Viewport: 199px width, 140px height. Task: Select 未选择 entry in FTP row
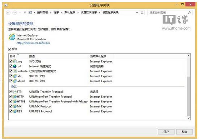tap(94, 92)
